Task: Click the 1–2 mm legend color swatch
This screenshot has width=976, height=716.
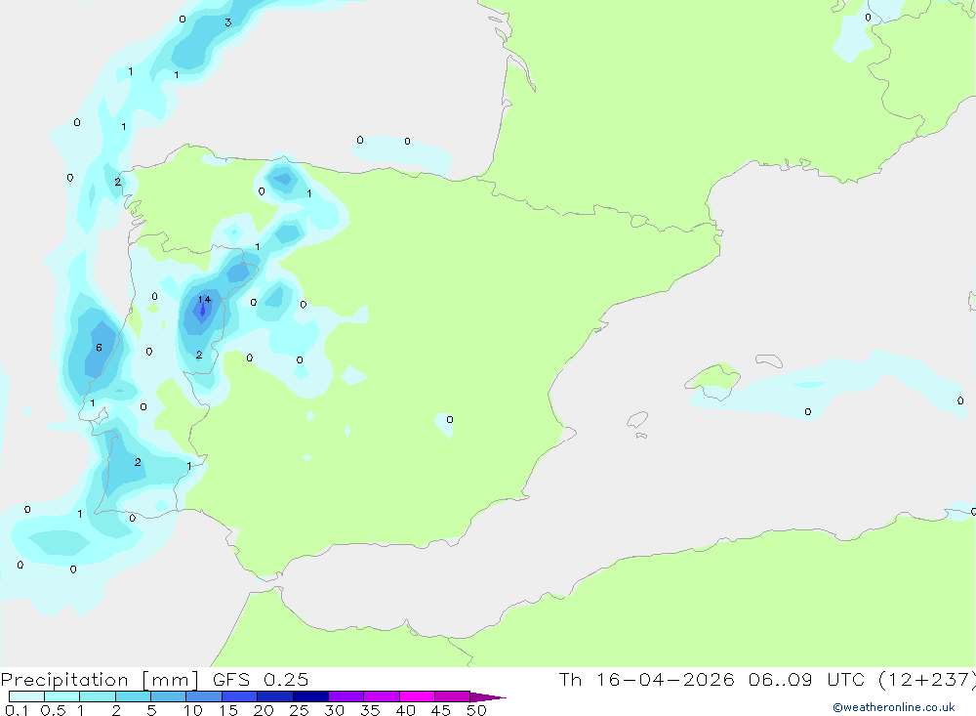Action: coord(98,696)
